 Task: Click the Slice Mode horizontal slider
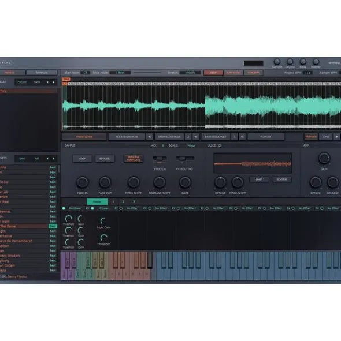[x=147, y=73]
